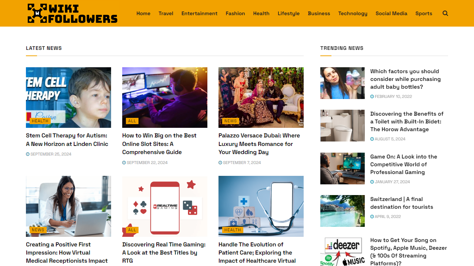This screenshot has height=266, width=474.
Task: Click clock icon beside August 5, 2024
Action: click(372, 139)
